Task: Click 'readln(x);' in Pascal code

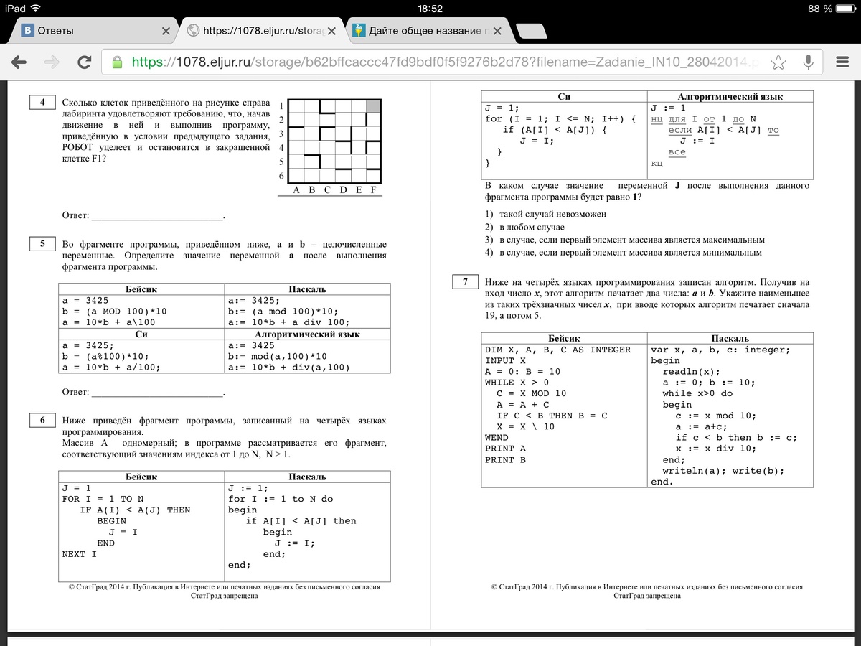Action: point(692,372)
